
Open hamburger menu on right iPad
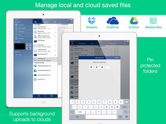pos(72,43)
